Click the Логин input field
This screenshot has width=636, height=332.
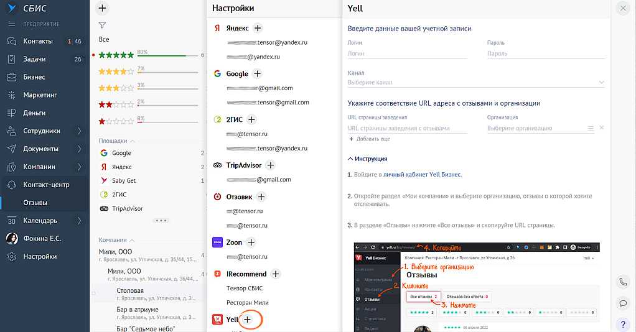407,54
